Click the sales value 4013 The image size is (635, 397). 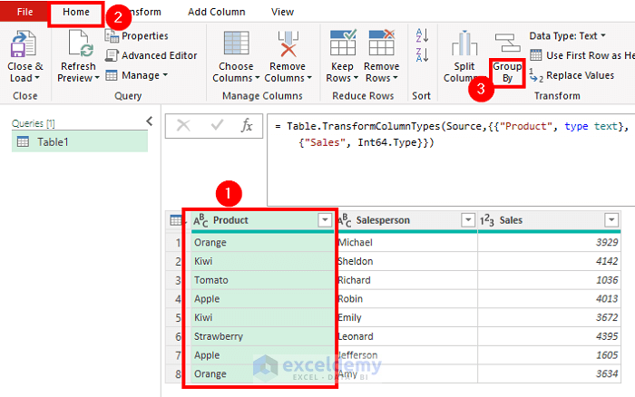(x=549, y=299)
